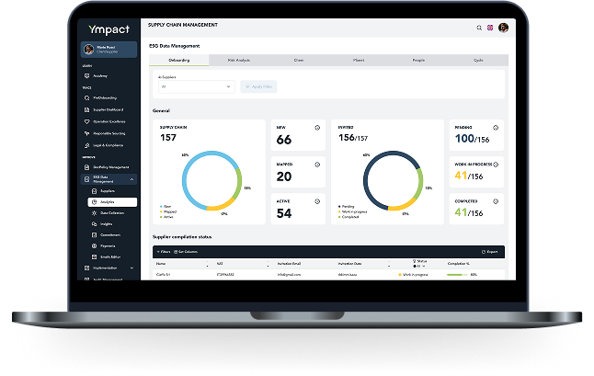Screen dimensions: 594x376
Task: Go to Supplier Dashboard in sidebar
Action: click(x=110, y=109)
